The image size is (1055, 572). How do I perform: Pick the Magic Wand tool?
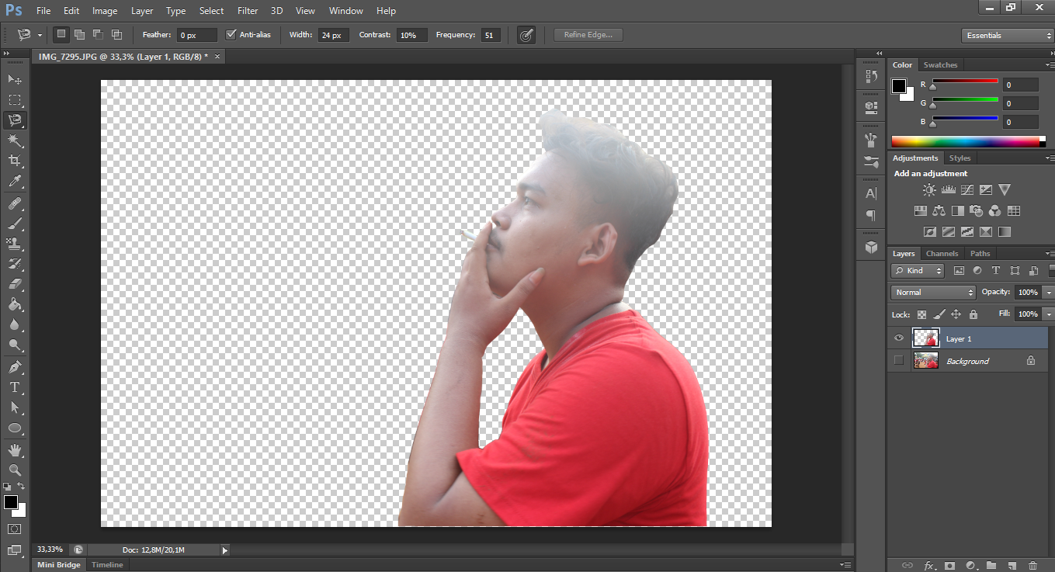[15, 140]
